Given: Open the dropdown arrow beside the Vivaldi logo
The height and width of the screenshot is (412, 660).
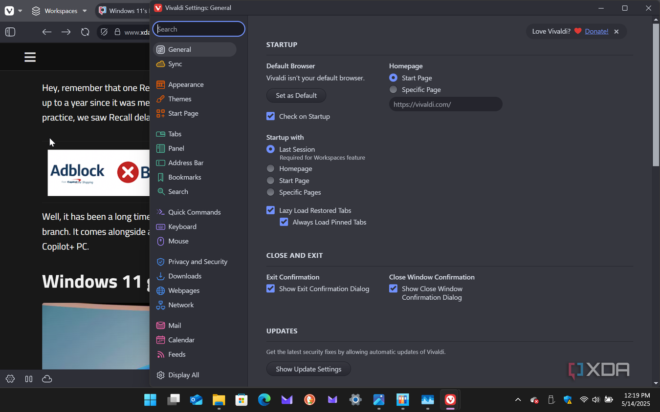Looking at the screenshot, I should 20,11.
